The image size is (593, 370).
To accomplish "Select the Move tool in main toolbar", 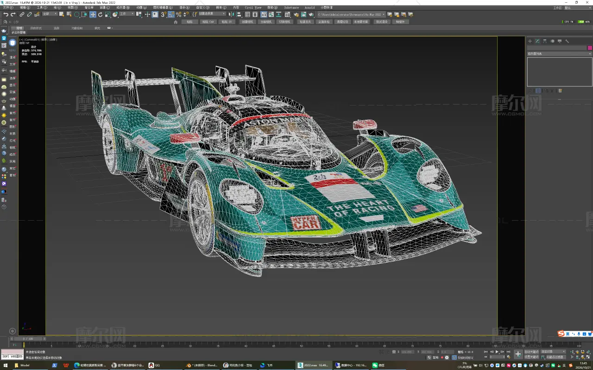I will [93, 14].
